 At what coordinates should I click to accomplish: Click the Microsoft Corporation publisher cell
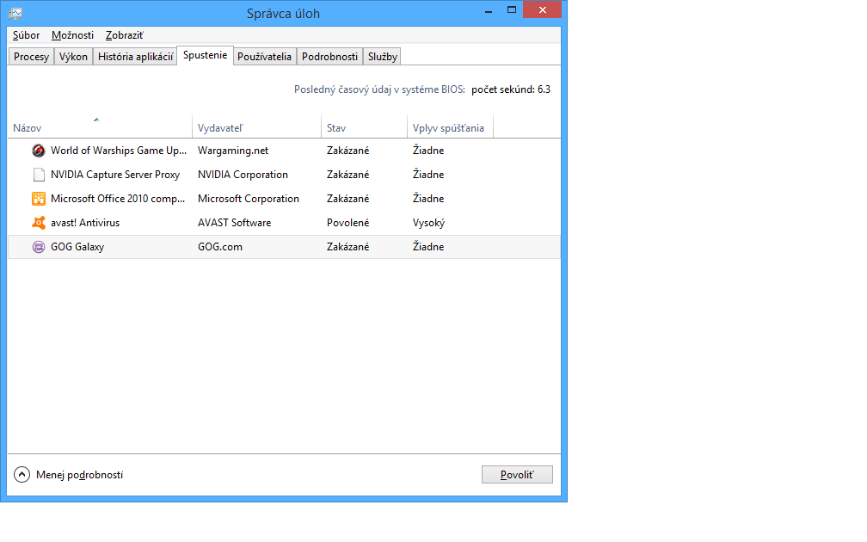[249, 199]
